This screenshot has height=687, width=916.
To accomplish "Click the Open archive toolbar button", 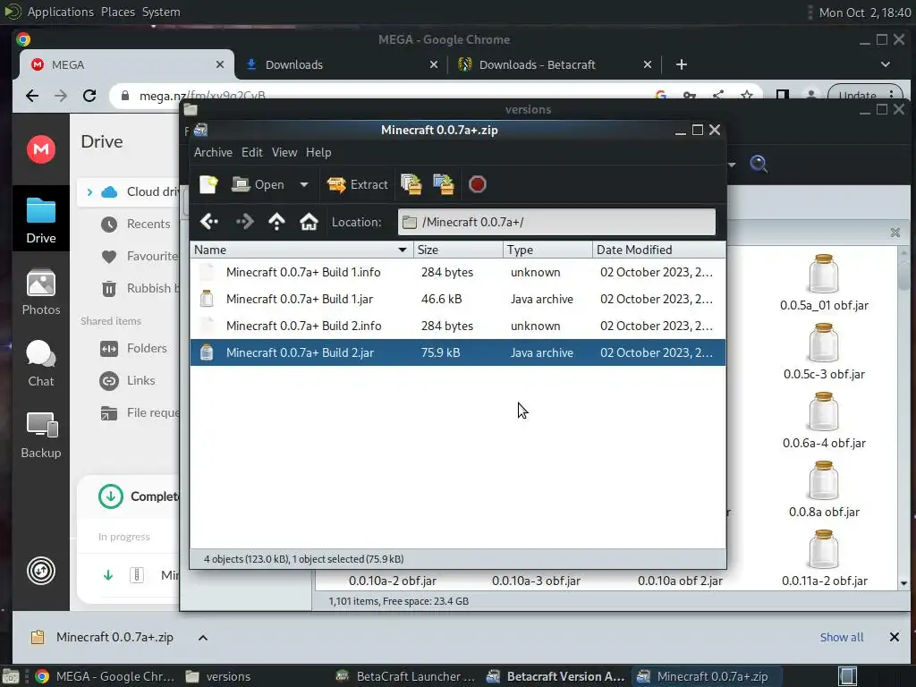I will pyautogui.click(x=258, y=184).
